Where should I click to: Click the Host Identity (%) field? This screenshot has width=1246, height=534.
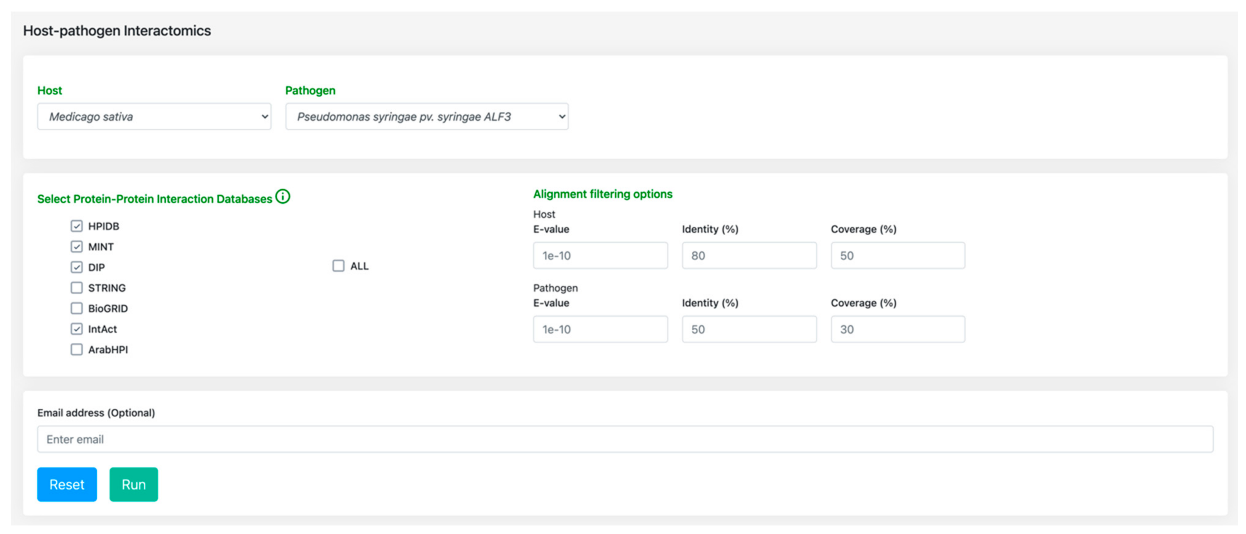pyautogui.click(x=749, y=256)
